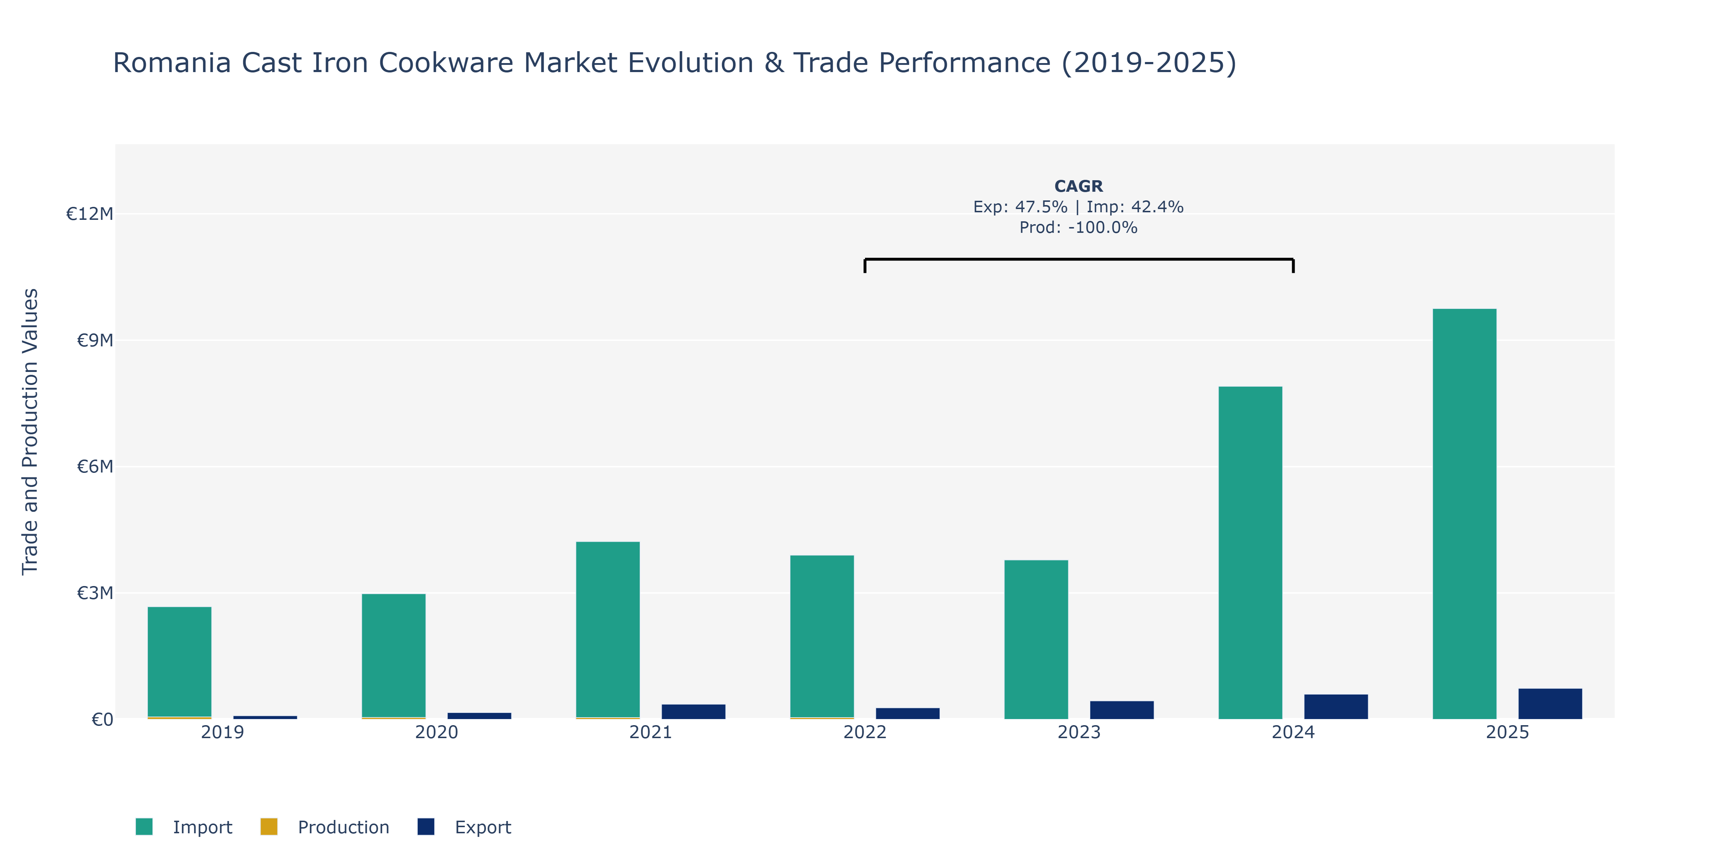
Task: Click the 'Prod: -100.0%' annotation text
Action: (x=1079, y=228)
